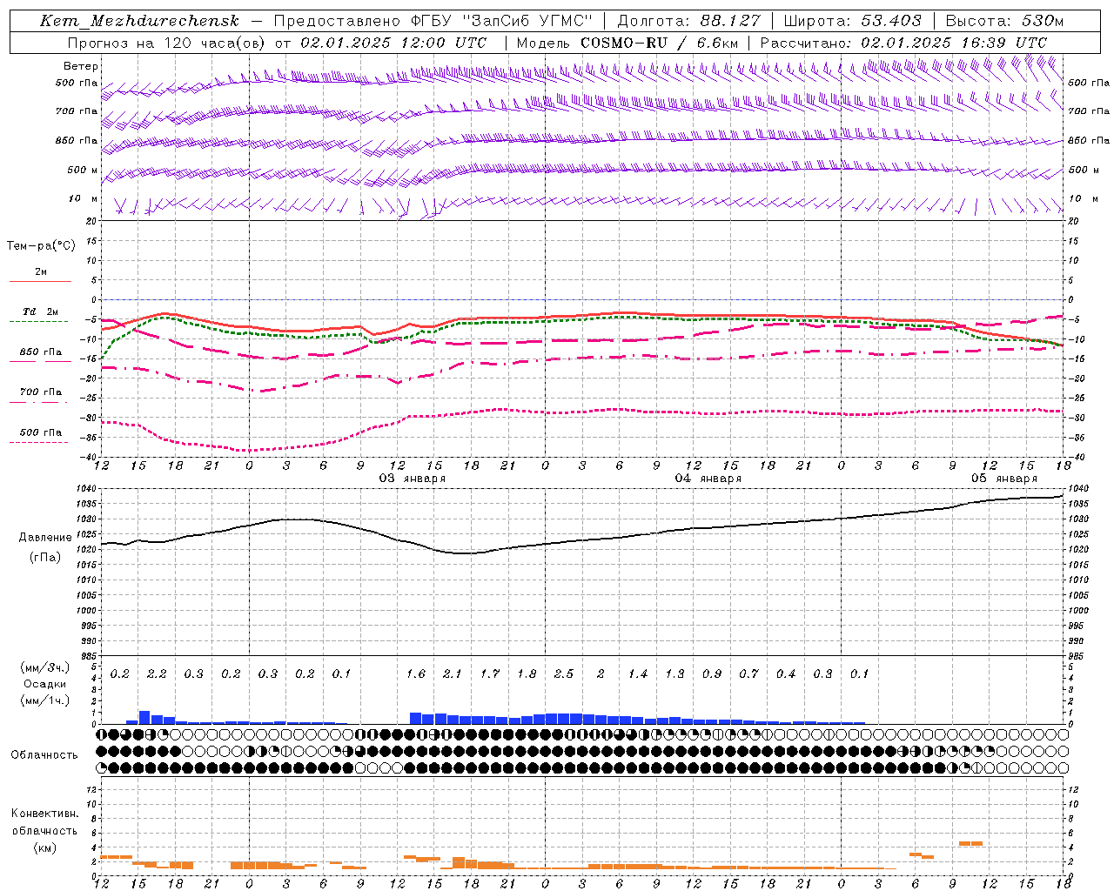Click the Рассчитано: 02.01.2025 16:39 UTC text
Image resolution: width=1114 pixels, height=891 pixels.
(x=903, y=43)
